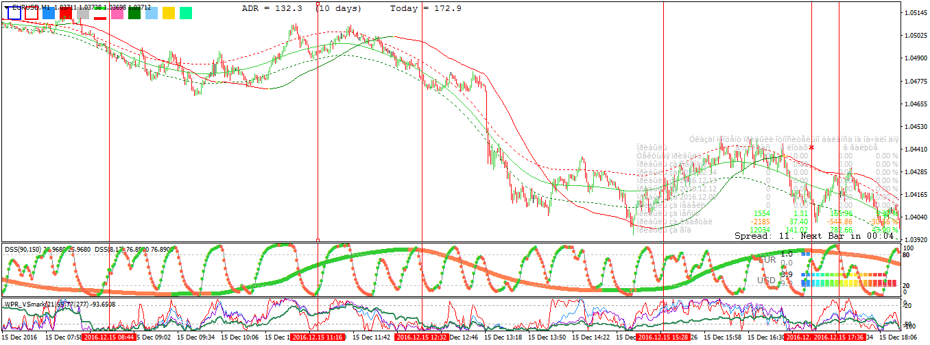
Task: Click the red outlined square button
Action: pyautogui.click(x=31, y=13)
